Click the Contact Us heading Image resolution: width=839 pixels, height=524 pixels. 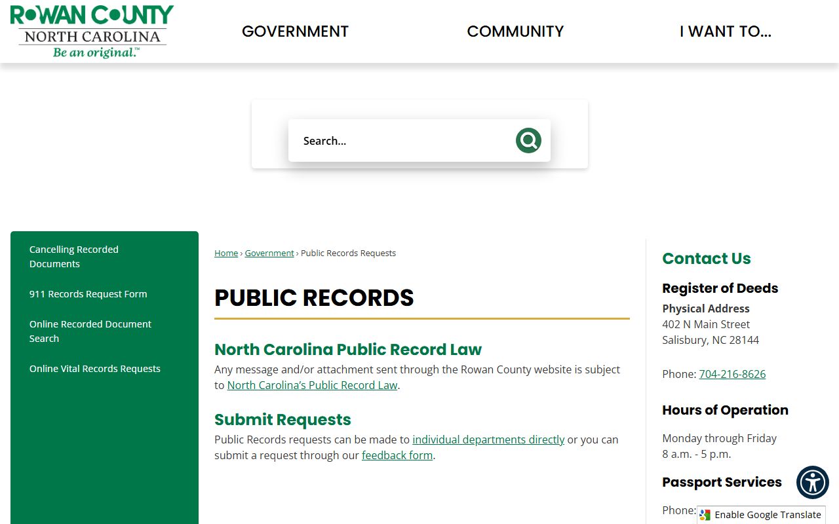pos(707,259)
